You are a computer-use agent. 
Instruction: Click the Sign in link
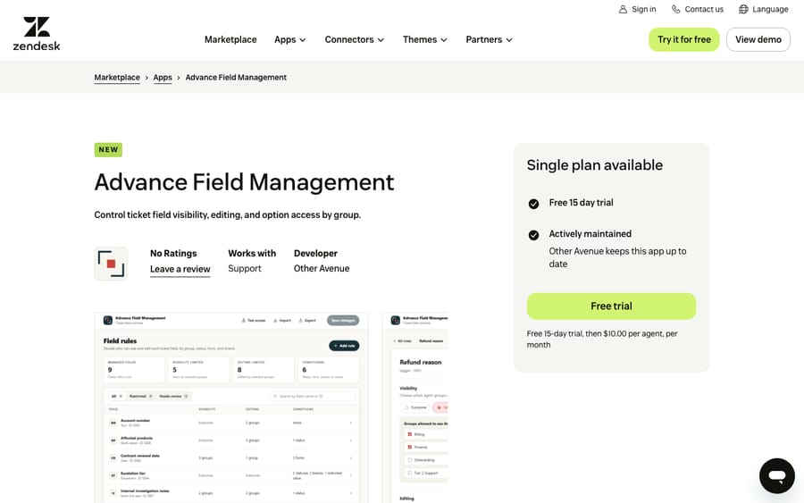click(x=637, y=9)
